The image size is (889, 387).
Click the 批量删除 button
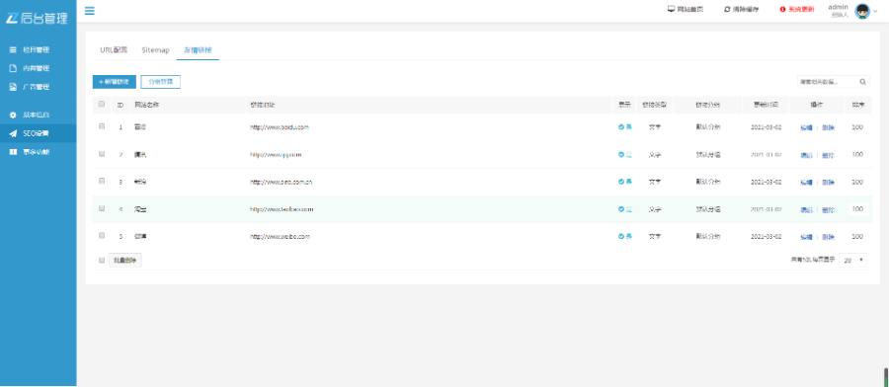click(124, 260)
